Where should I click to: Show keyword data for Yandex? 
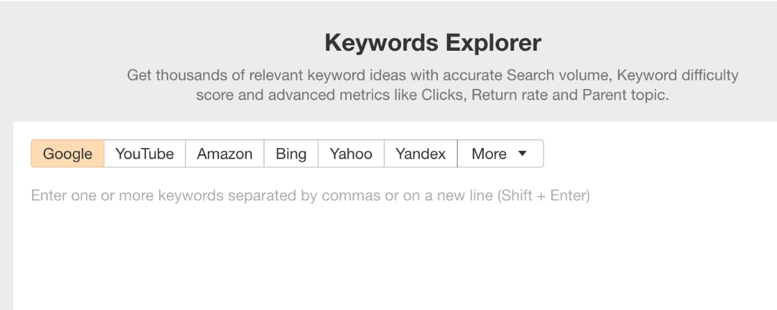(x=420, y=154)
